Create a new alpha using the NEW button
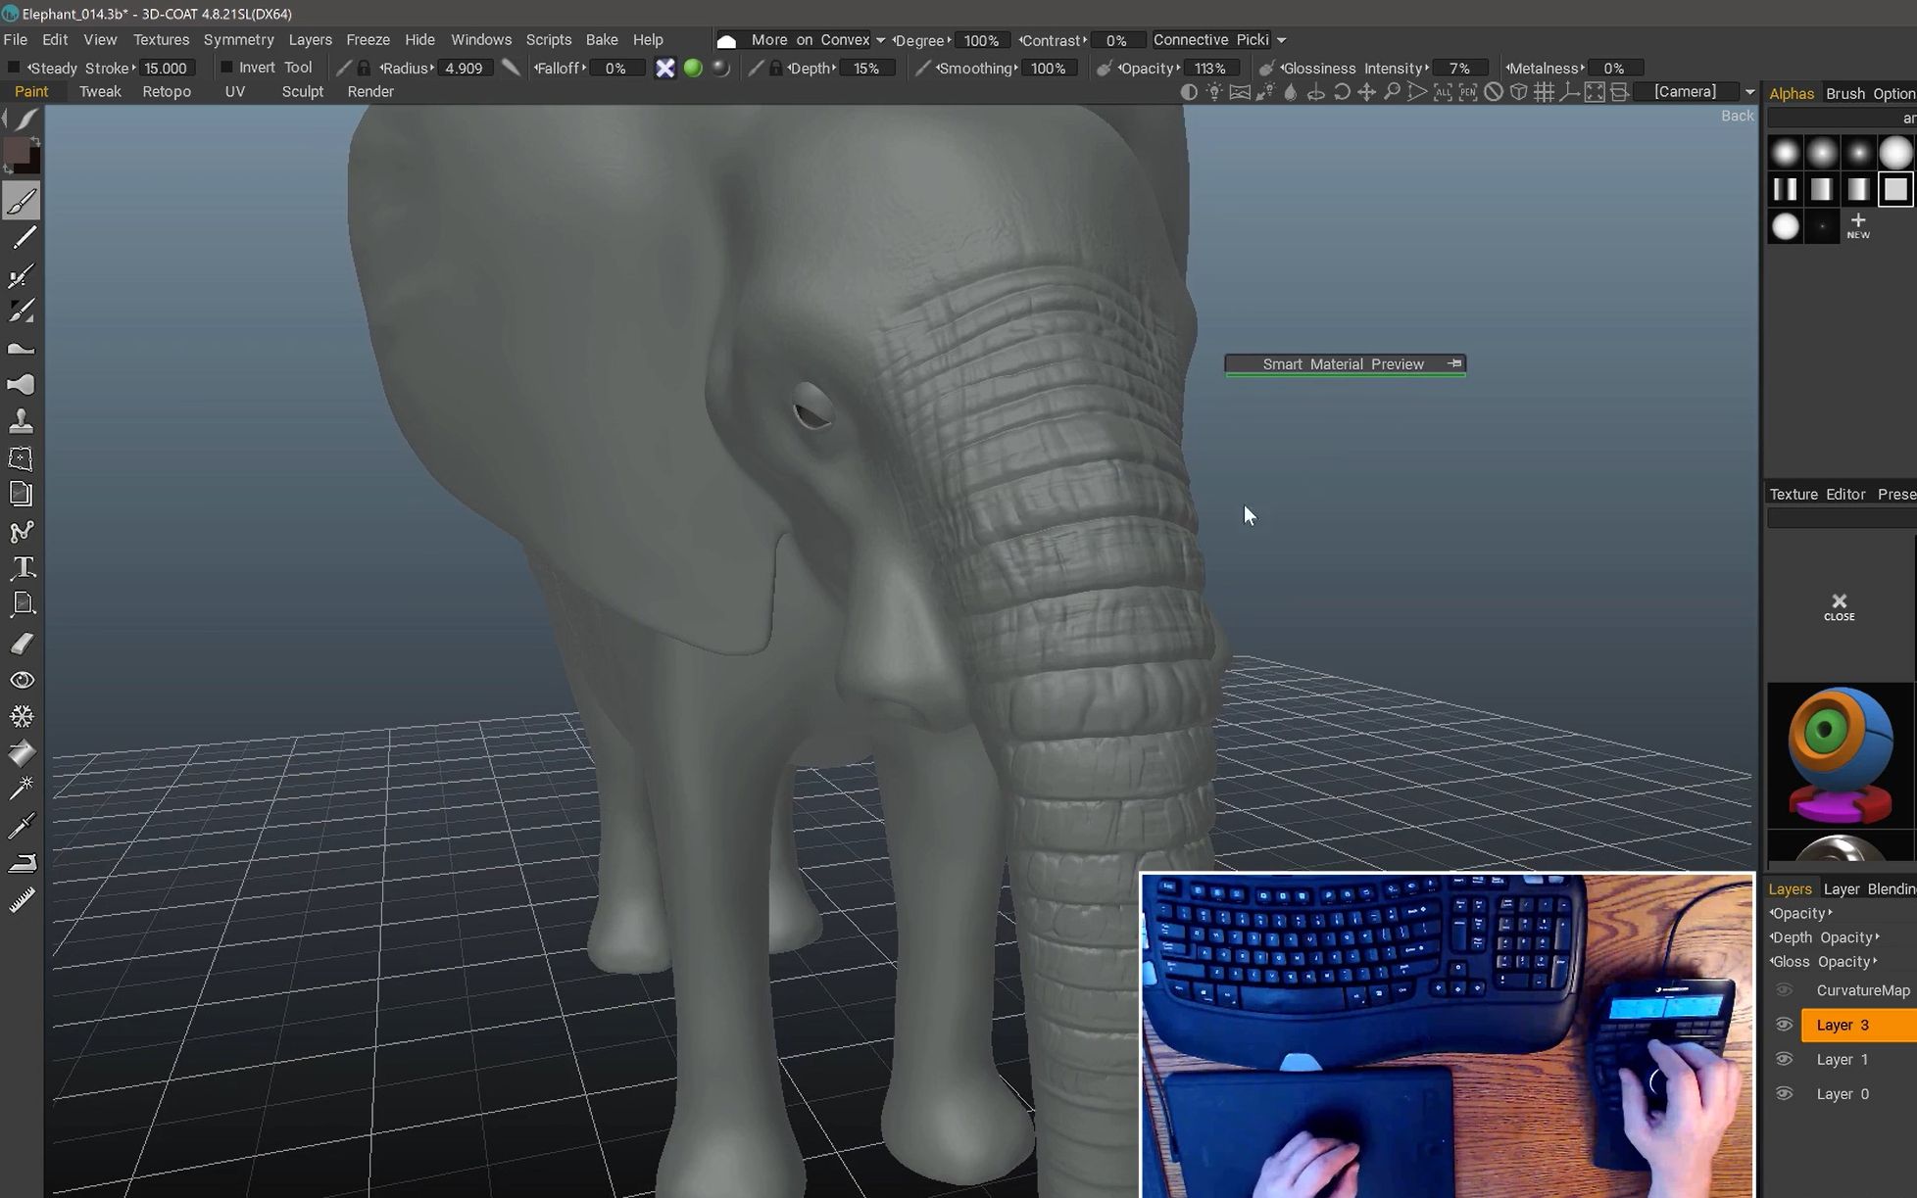 [x=1858, y=227]
